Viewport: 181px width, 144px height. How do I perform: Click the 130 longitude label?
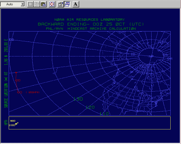pyautogui.click(x=78, y=99)
